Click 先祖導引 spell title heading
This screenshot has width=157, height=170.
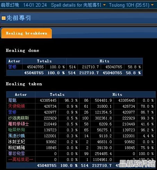tap(19, 18)
